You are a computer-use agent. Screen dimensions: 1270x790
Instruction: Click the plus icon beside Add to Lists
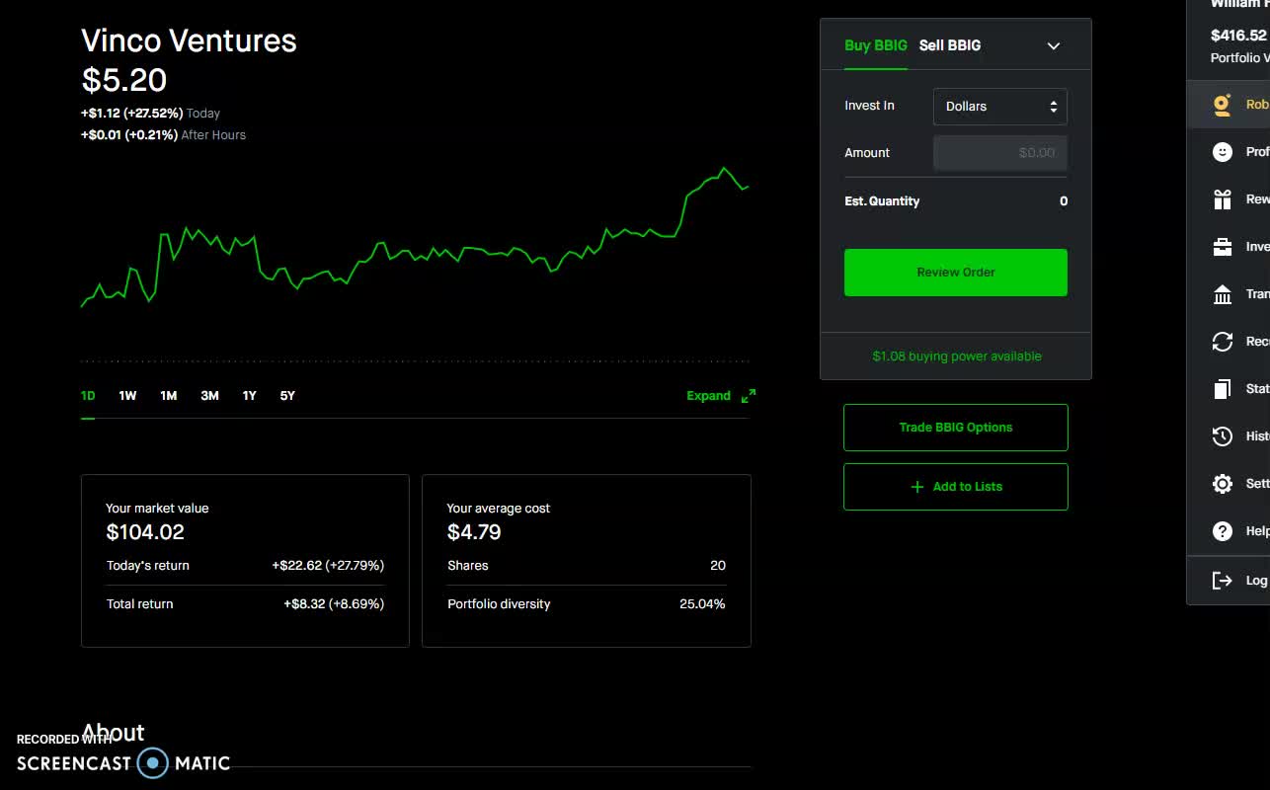916,487
